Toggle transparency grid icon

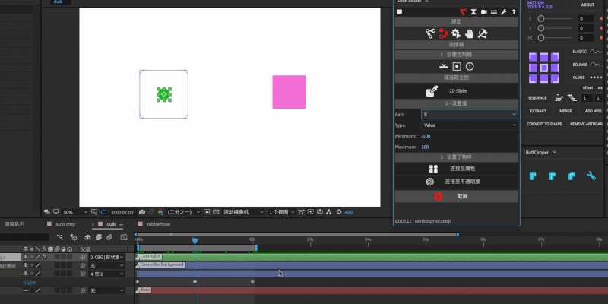216,212
